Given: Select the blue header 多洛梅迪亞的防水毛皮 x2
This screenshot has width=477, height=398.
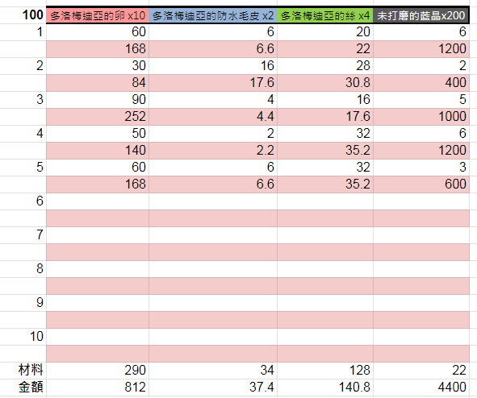Looking at the screenshot, I should click(213, 15).
